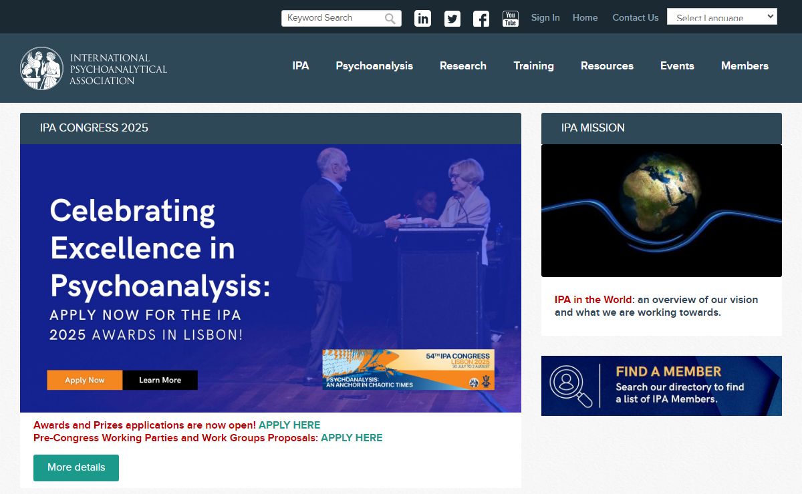The width and height of the screenshot is (802, 494).
Task: Open the Facebook social icon
Action: (x=481, y=19)
